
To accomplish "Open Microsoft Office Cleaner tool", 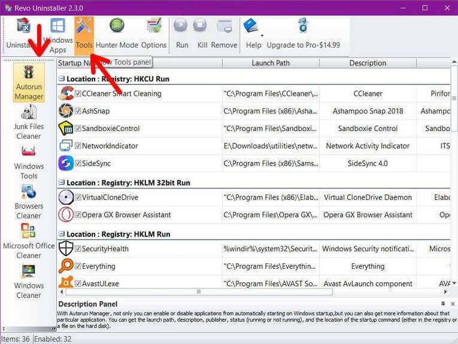I will pyautogui.click(x=29, y=242).
